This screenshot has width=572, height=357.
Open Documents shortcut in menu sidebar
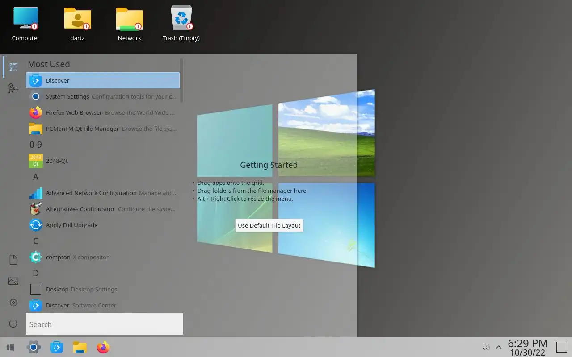pos(13,260)
